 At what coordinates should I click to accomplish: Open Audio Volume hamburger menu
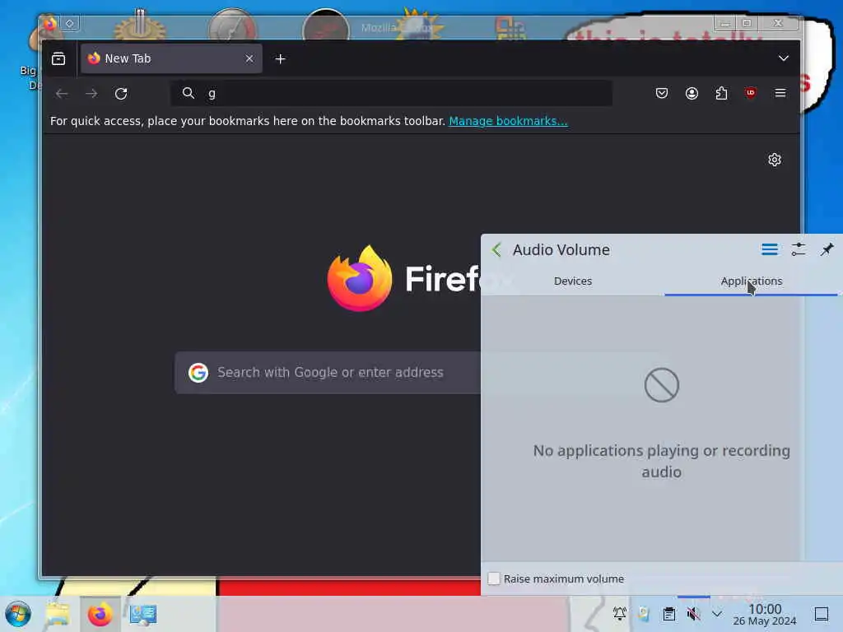770,249
